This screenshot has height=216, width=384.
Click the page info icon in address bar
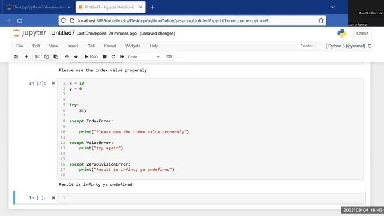point(72,20)
